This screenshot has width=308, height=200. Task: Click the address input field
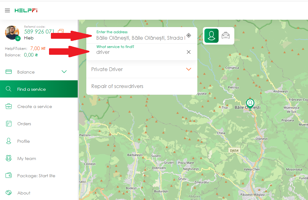point(140,38)
